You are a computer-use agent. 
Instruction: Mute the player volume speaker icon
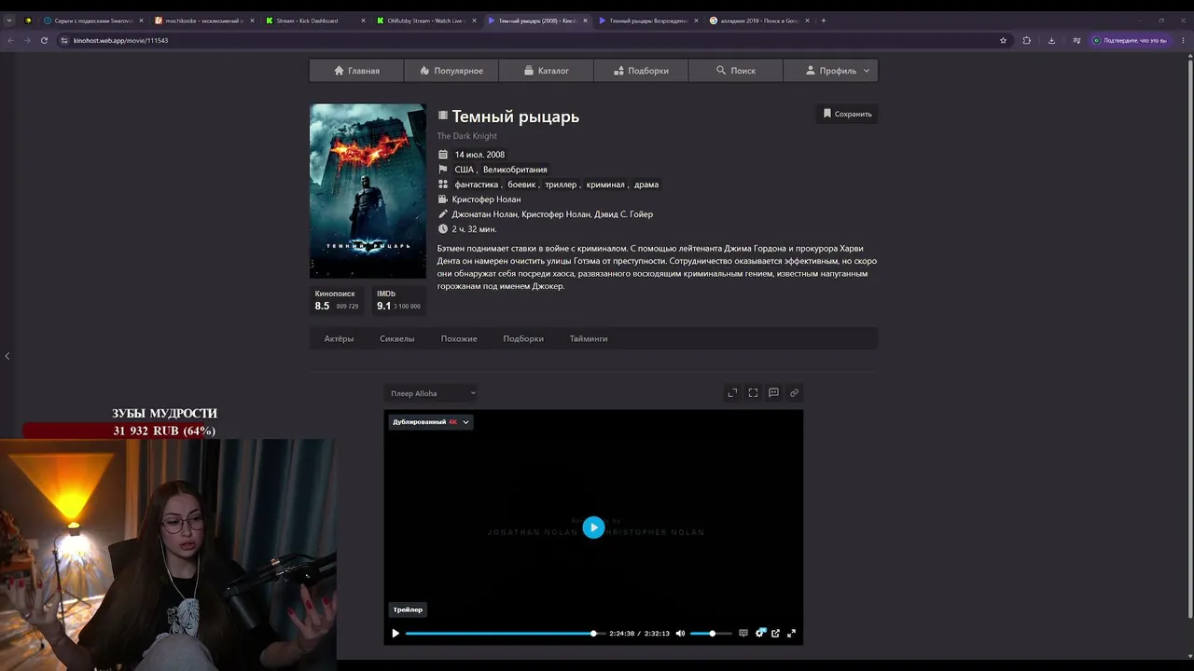pyautogui.click(x=680, y=634)
